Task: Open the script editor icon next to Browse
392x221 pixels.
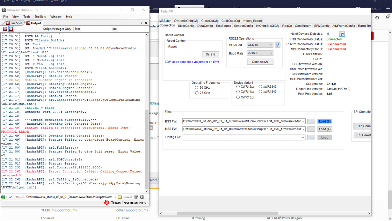Action: [136, 197]
